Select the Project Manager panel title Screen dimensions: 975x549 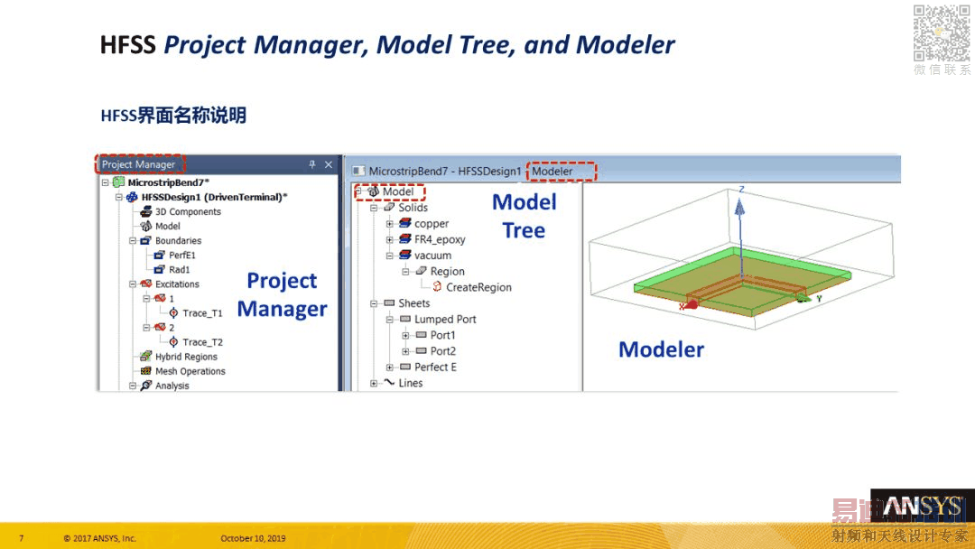(x=139, y=164)
